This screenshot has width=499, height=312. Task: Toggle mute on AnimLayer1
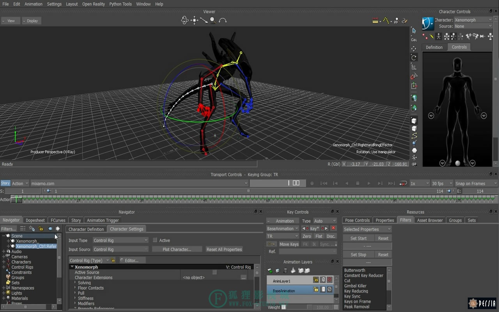[x=330, y=280]
